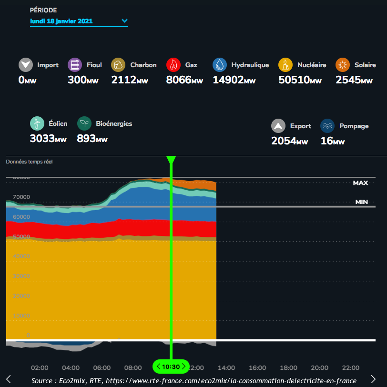The image size is (387, 387).
Task: Click the Solaire sun icon
Action: click(x=343, y=65)
